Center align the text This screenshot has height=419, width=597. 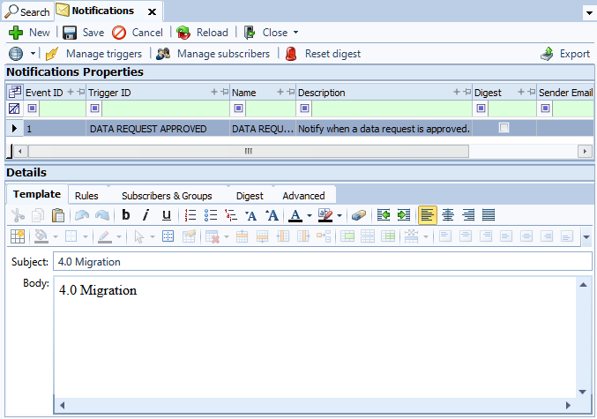pyautogui.click(x=448, y=215)
